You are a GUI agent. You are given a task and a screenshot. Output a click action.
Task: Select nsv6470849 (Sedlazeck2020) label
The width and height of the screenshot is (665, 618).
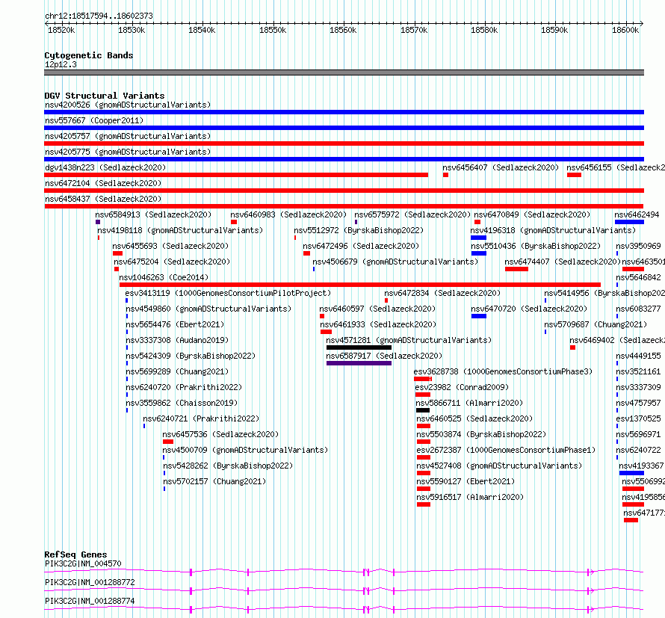(x=532, y=214)
